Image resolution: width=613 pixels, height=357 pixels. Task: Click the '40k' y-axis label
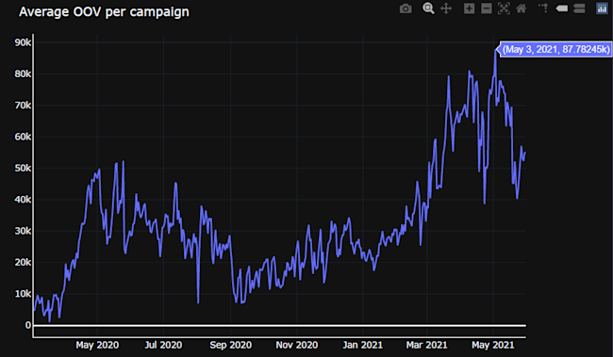coord(23,200)
